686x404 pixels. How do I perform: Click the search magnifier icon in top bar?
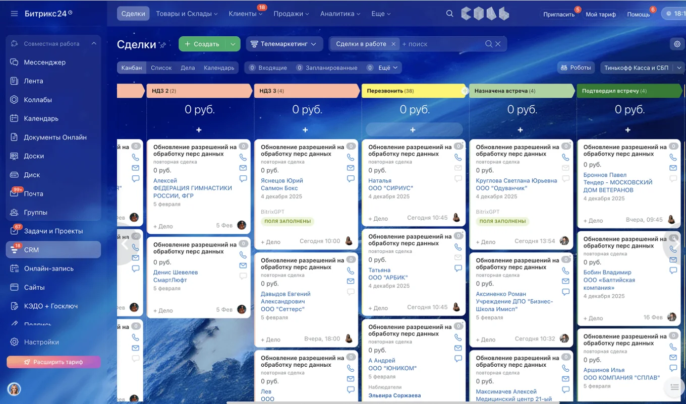(449, 14)
